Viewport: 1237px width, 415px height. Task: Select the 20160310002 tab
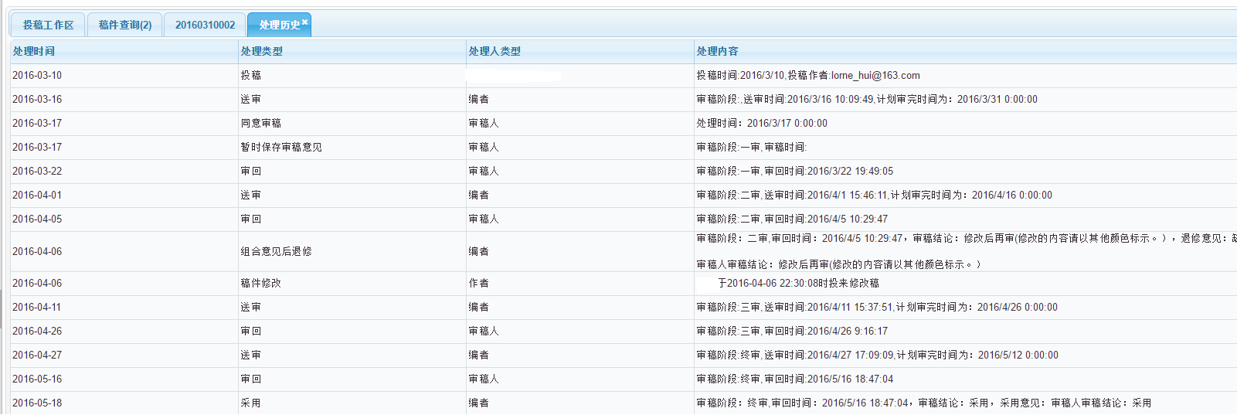[x=205, y=25]
